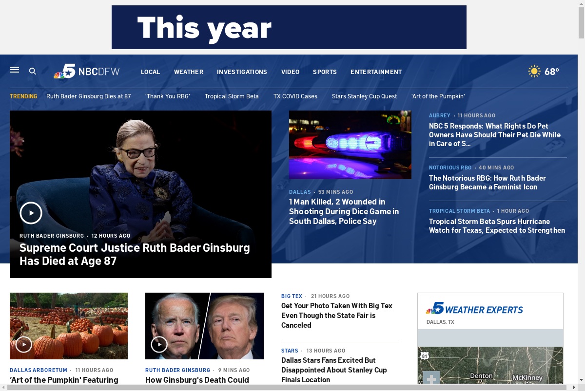The width and height of the screenshot is (585, 391).
Task: Open the Weather menu
Action: coord(189,72)
